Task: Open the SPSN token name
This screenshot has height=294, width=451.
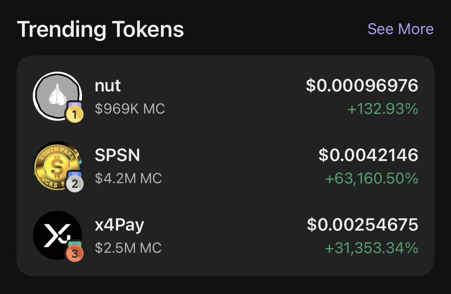Action: pyautogui.click(x=117, y=156)
